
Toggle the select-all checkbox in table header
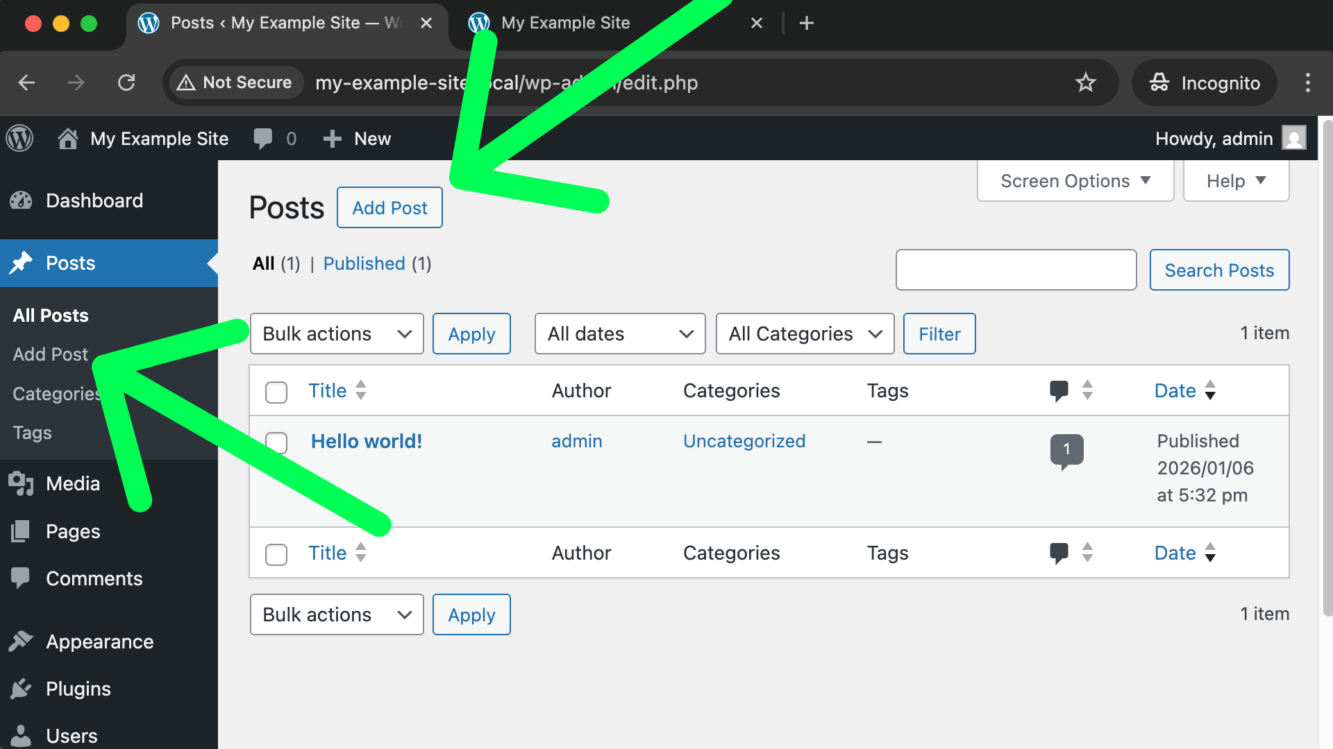(x=276, y=392)
